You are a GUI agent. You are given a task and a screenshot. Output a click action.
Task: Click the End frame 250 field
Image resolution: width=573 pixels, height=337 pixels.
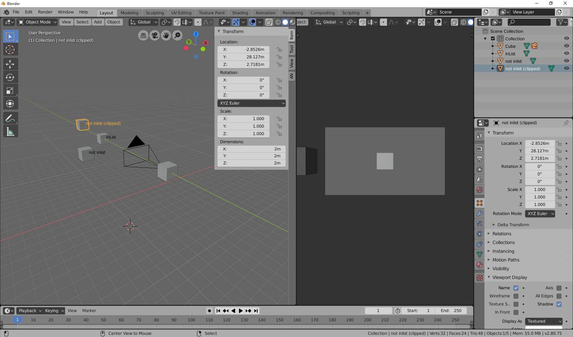(451, 311)
